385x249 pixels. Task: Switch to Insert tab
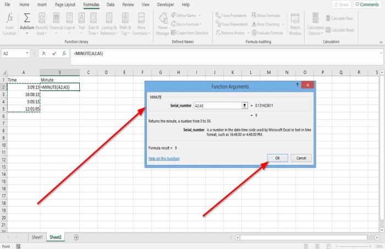point(42,4)
